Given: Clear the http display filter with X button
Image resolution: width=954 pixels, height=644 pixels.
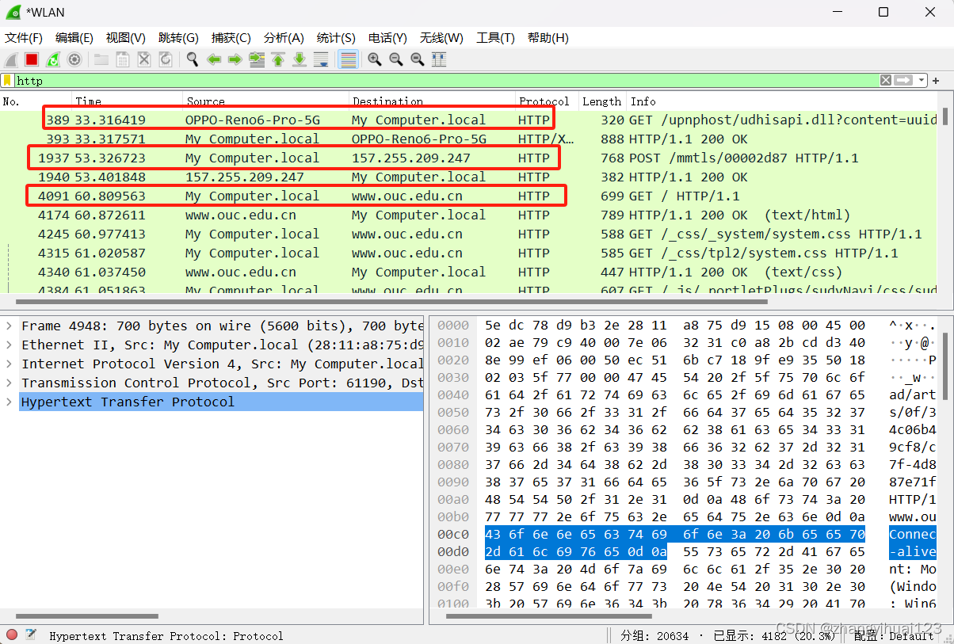Looking at the screenshot, I should (885, 80).
